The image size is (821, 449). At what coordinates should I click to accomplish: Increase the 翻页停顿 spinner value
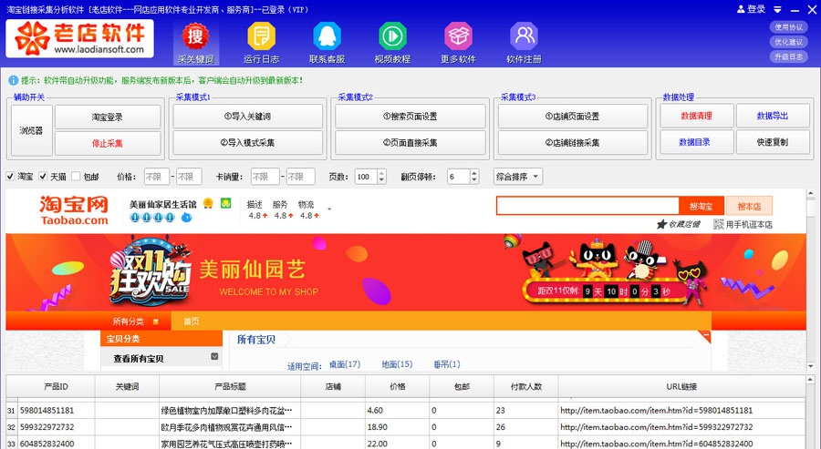(x=473, y=173)
